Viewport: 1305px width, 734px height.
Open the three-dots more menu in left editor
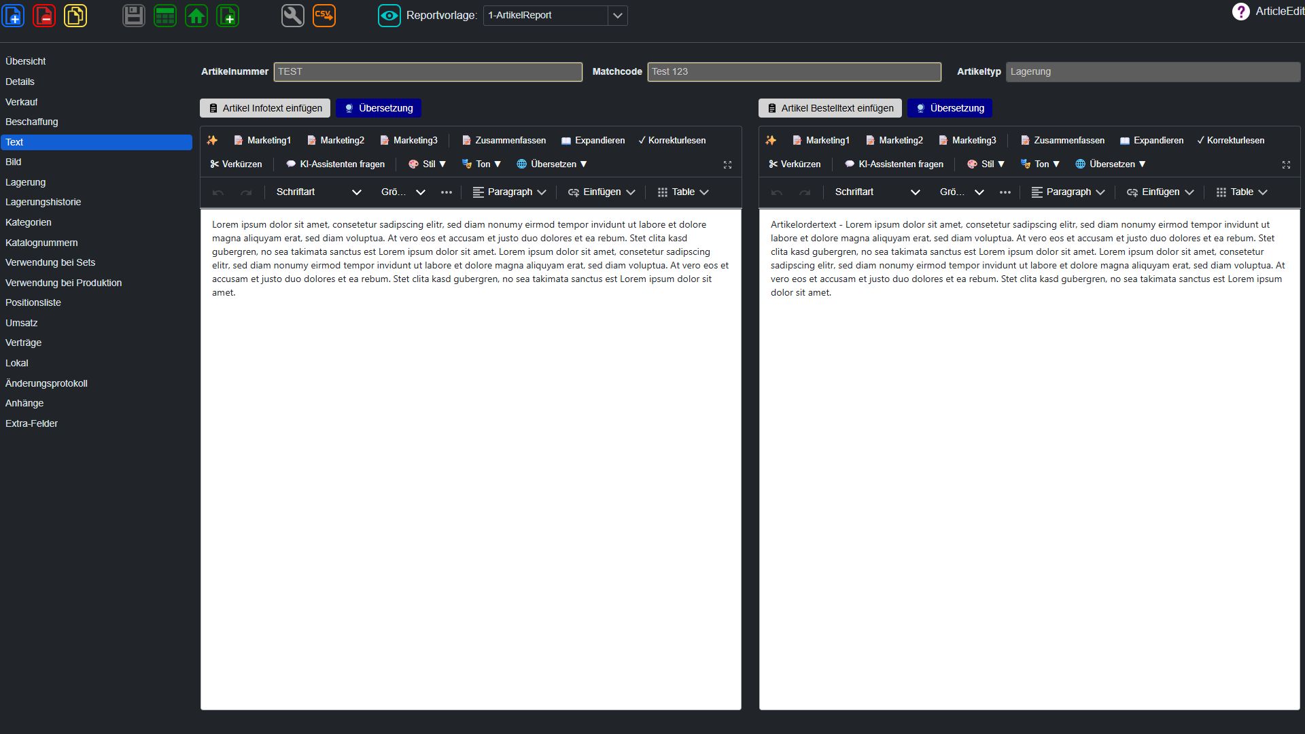[447, 192]
